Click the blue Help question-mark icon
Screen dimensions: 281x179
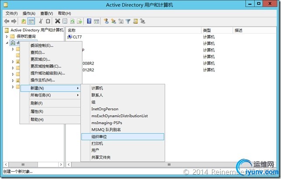tap(89, 21)
